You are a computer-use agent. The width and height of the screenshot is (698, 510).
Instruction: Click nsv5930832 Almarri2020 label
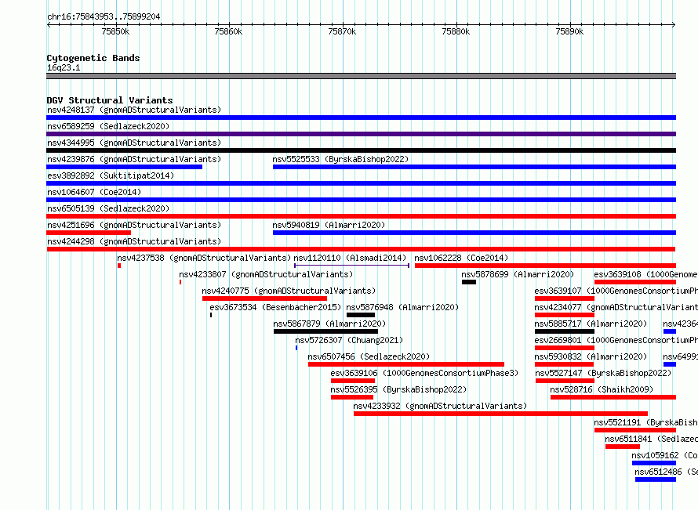pos(591,356)
